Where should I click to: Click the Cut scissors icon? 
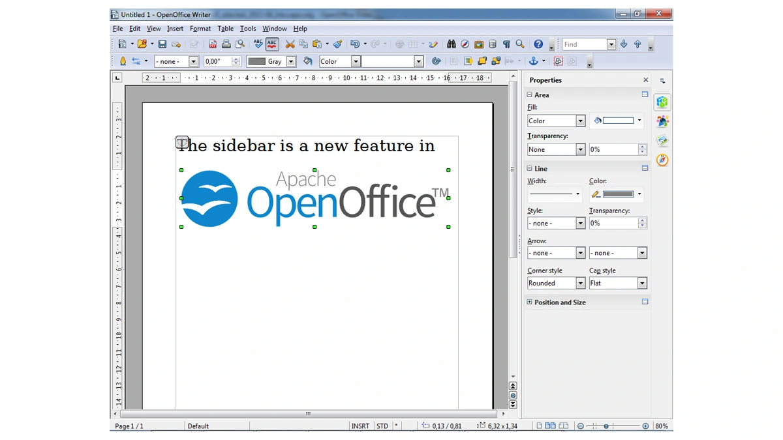pos(290,44)
